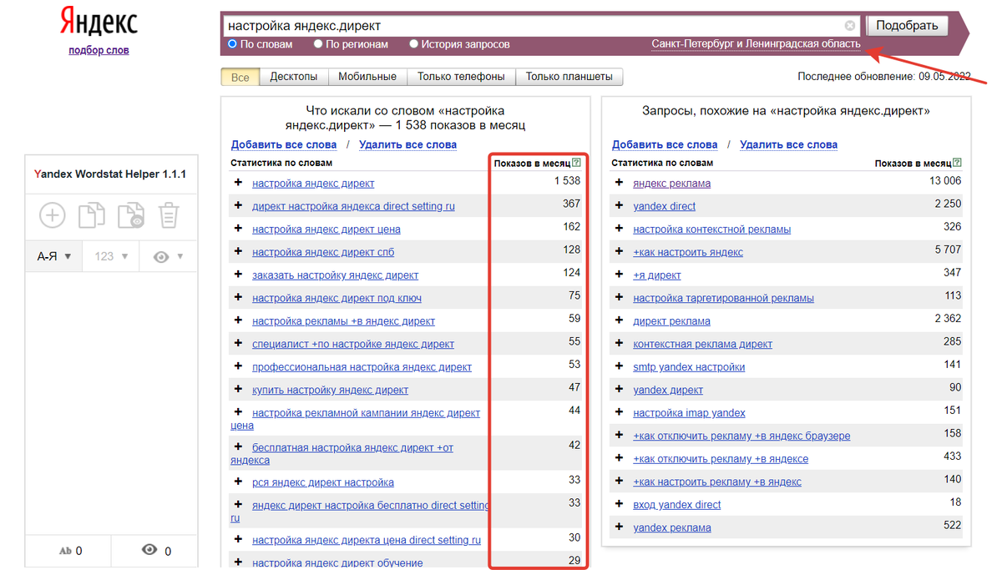1002x570 pixels.
Task: Add 'настройка яндекс директ спб' with plus icon
Action: point(238,251)
